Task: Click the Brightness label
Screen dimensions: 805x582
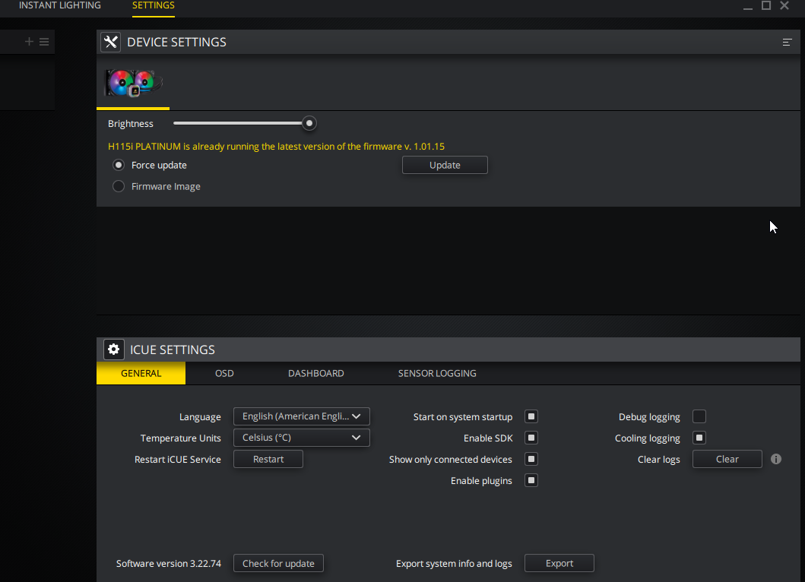Action: (x=131, y=124)
